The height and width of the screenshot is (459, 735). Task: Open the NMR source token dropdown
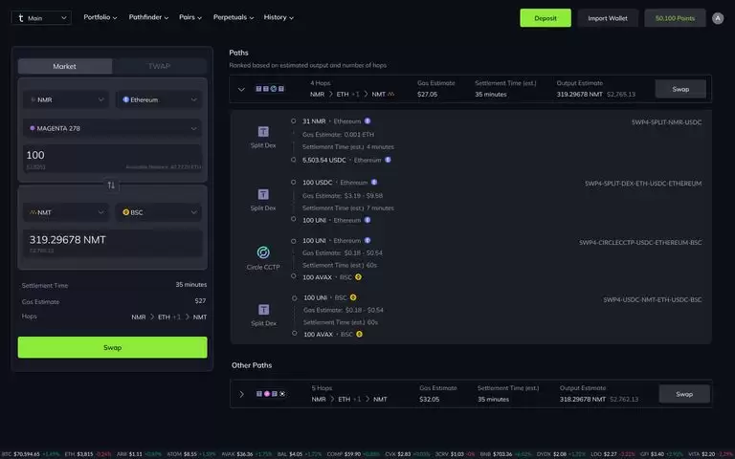click(66, 99)
